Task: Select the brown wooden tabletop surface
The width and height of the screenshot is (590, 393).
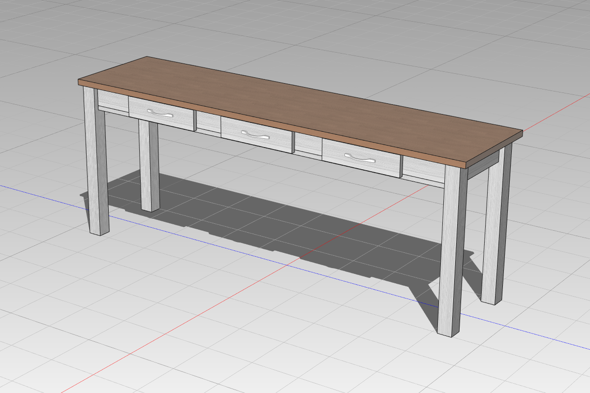Action: (x=300, y=109)
